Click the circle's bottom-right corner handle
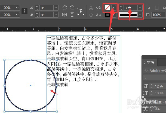The width and height of the screenshot is (166, 113). [x=57, y=111]
